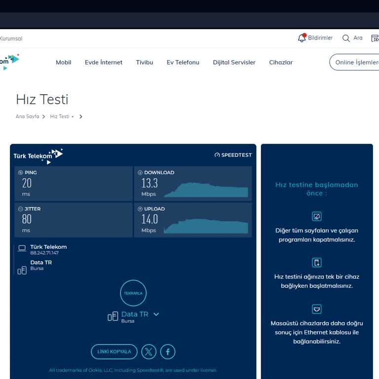Click the DOWNLOAD arrow icon
Screen dimensions: 379x379
point(140,173)
